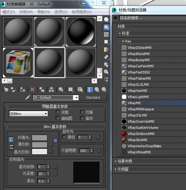Click the red X reset material icon

coord(32,89)
